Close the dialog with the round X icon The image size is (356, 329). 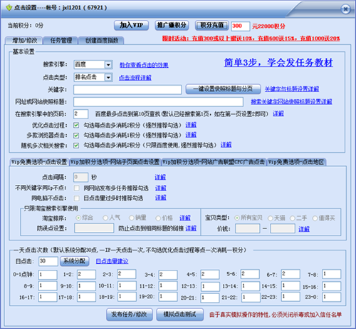tap(345, 9)
